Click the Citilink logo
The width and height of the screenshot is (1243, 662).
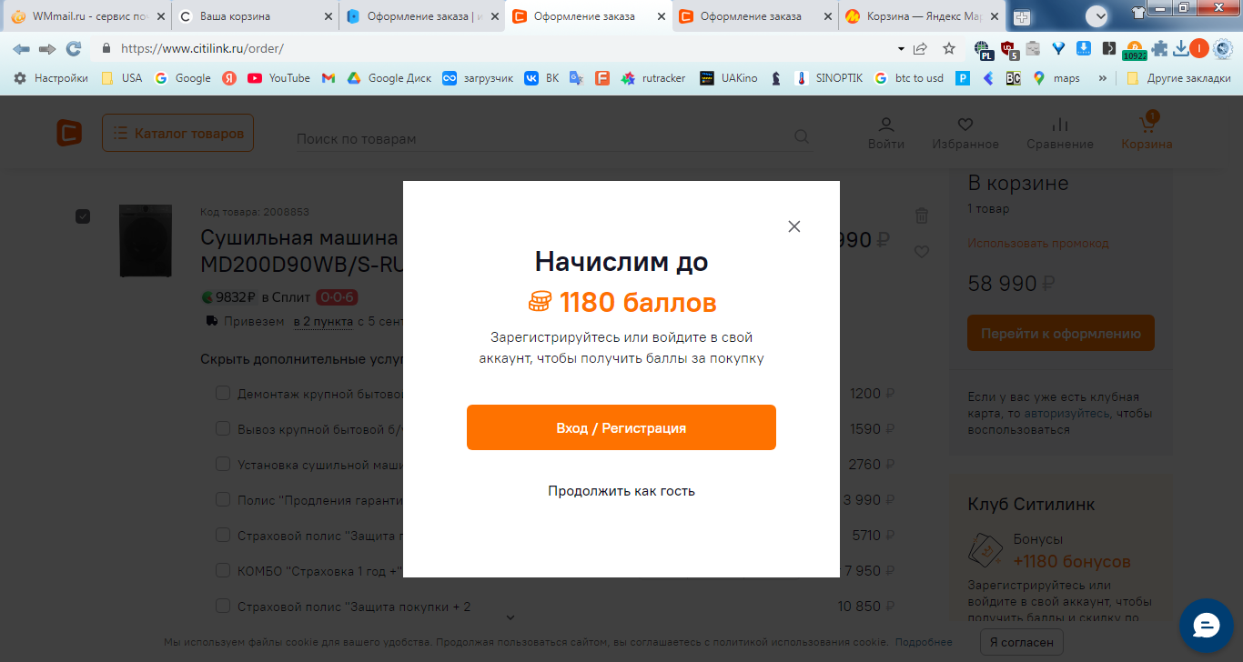point(69,133)
